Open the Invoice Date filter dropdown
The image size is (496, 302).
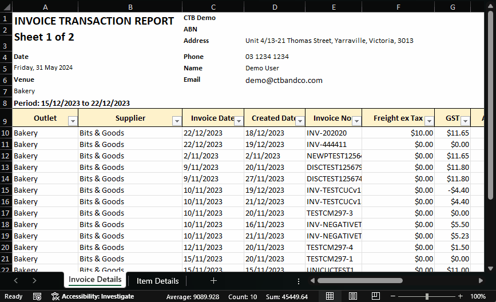click(x=239, y=121)
